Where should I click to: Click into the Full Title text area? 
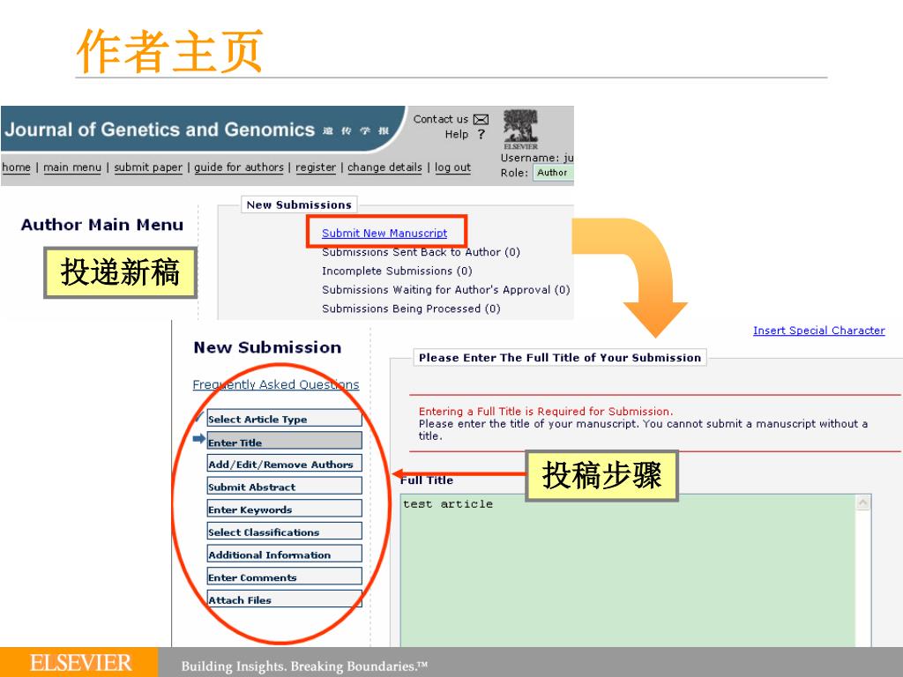pyautogui.click(x=628, y=570)
